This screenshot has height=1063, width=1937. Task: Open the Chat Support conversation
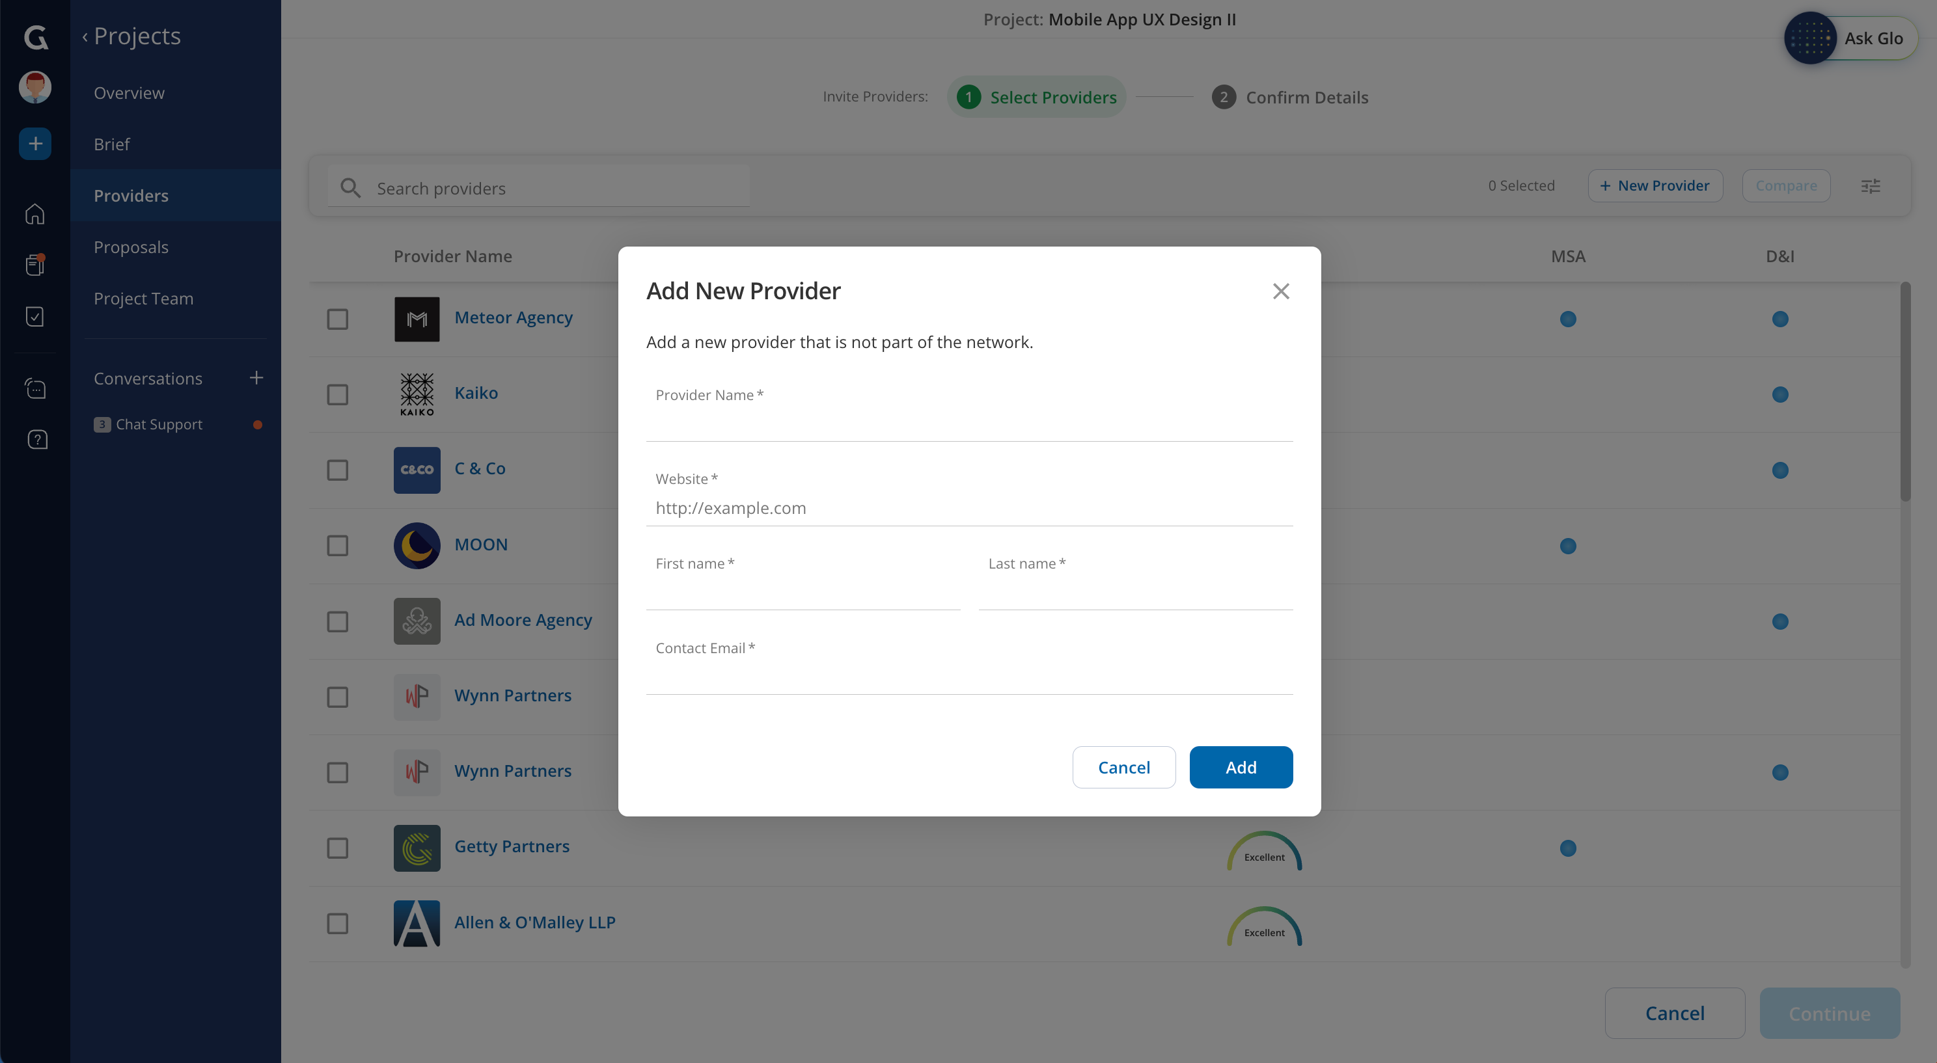point(159,425)
